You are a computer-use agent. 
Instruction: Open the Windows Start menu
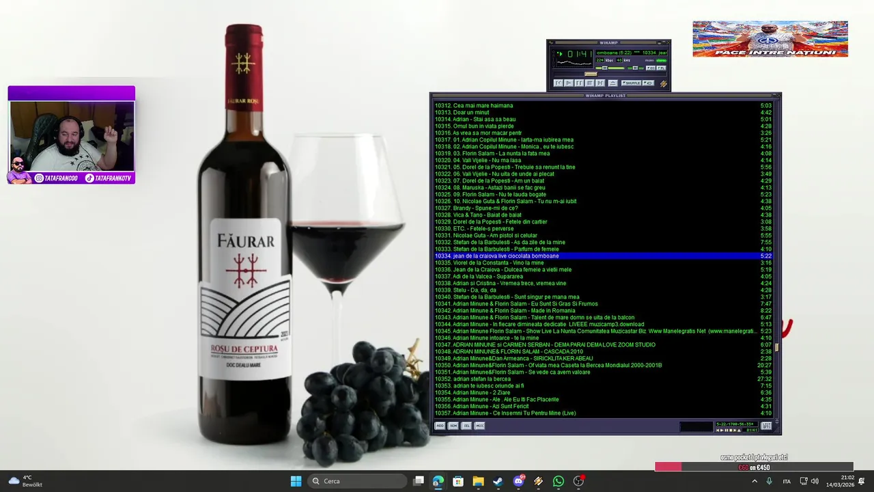point(296,481)
